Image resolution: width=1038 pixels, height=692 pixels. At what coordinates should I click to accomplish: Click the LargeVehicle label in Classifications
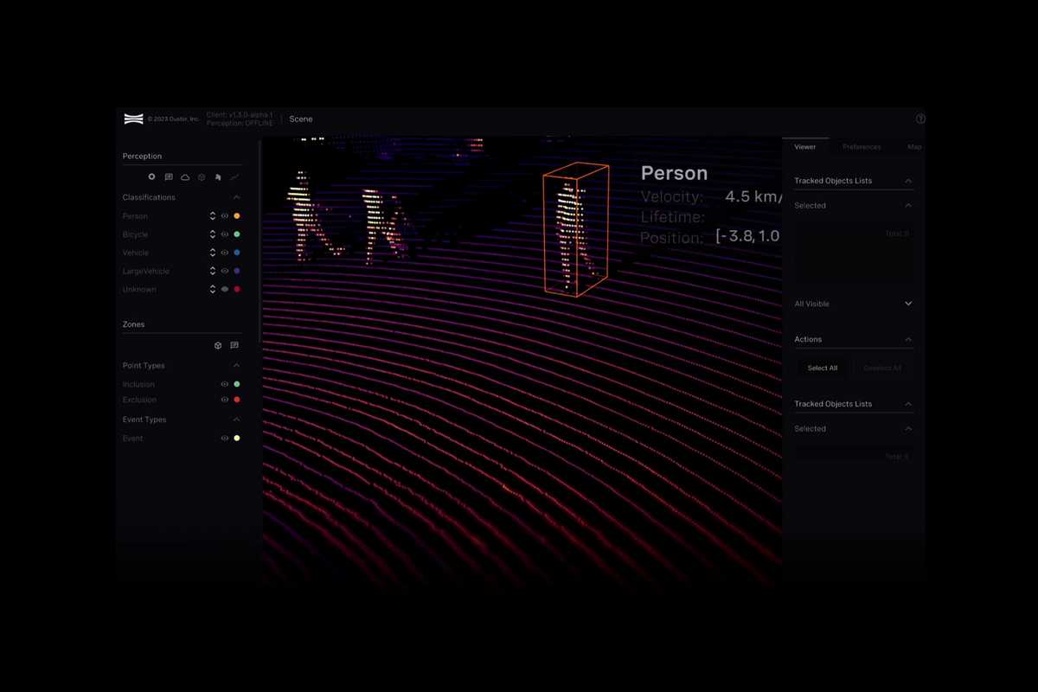pos(146,271)
